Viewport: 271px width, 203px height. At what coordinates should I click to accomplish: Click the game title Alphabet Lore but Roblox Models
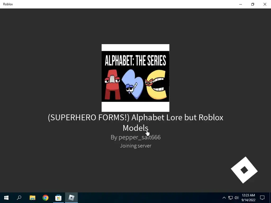click(x=135, y=123)
